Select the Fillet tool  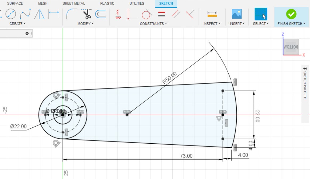point(71,14)
